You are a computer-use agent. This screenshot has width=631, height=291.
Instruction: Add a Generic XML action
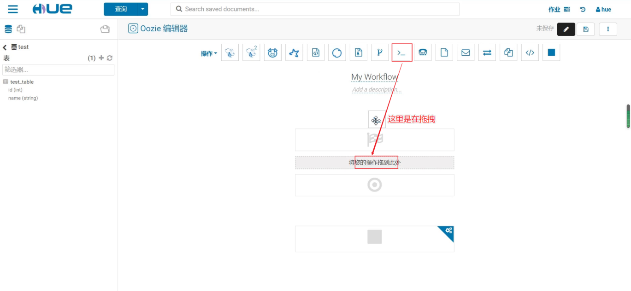[x=530, y=52]
